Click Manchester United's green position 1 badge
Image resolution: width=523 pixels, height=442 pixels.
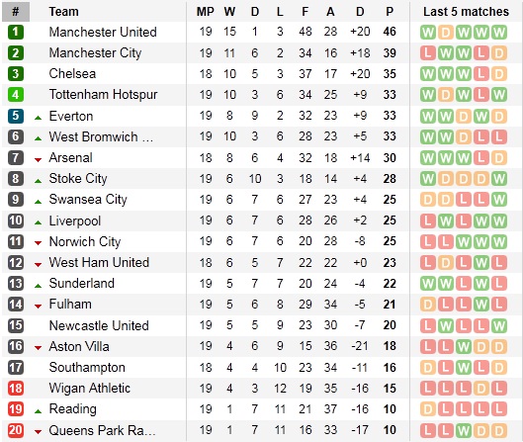pyautogui.click(x=16, y=32)
